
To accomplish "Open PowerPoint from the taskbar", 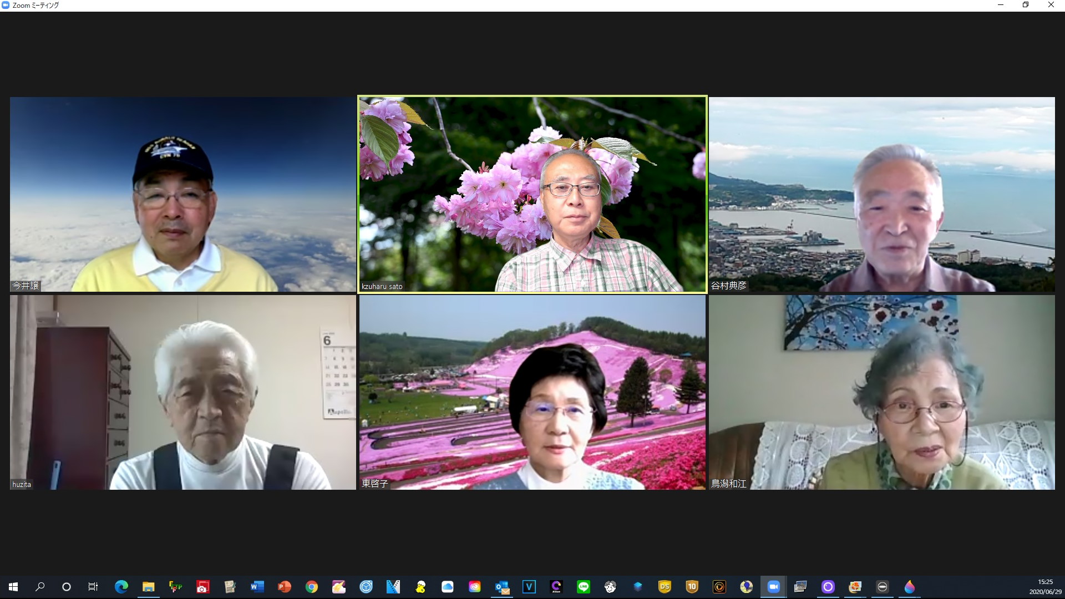I will point(284,586).
